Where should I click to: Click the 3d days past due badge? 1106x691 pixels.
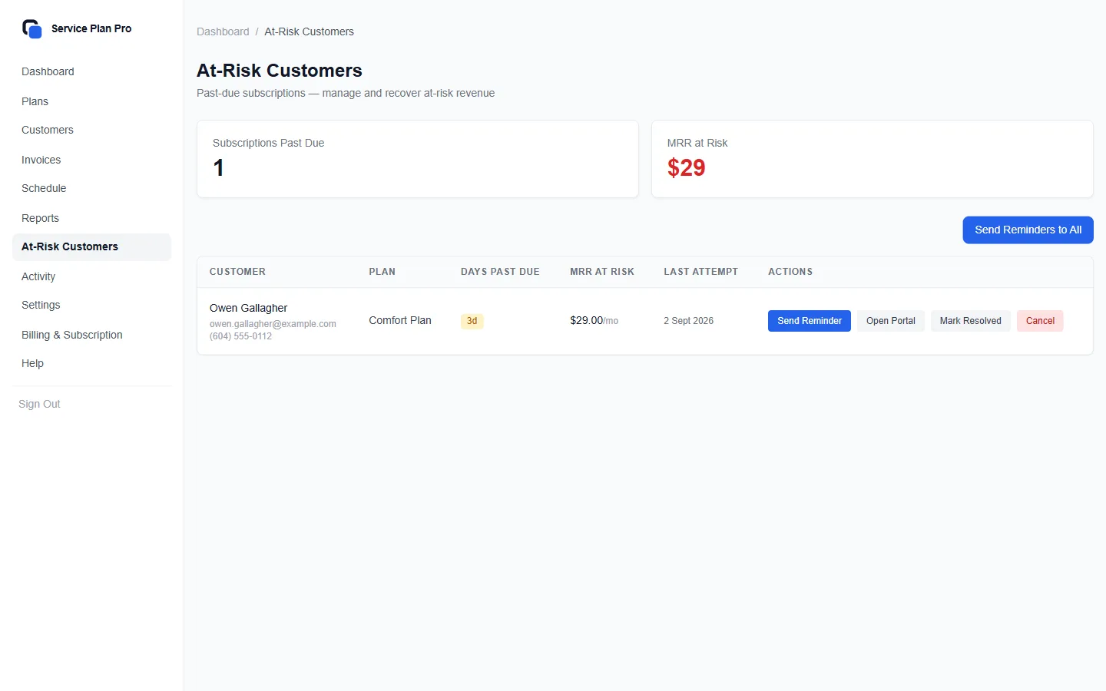472,321
